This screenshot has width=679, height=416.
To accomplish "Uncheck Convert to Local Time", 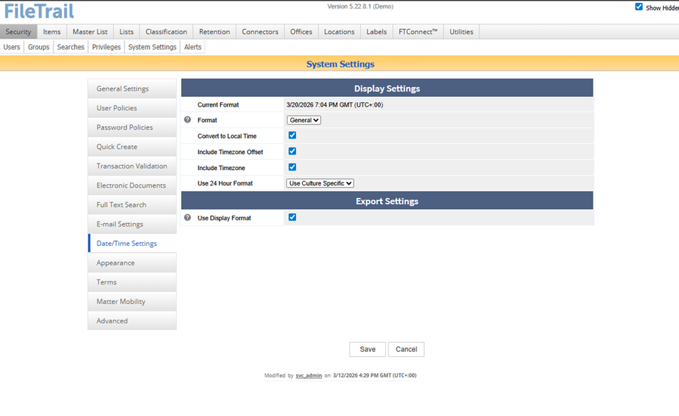I will [292, 135].
